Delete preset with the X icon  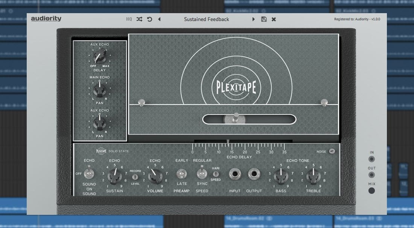[274, 19]
